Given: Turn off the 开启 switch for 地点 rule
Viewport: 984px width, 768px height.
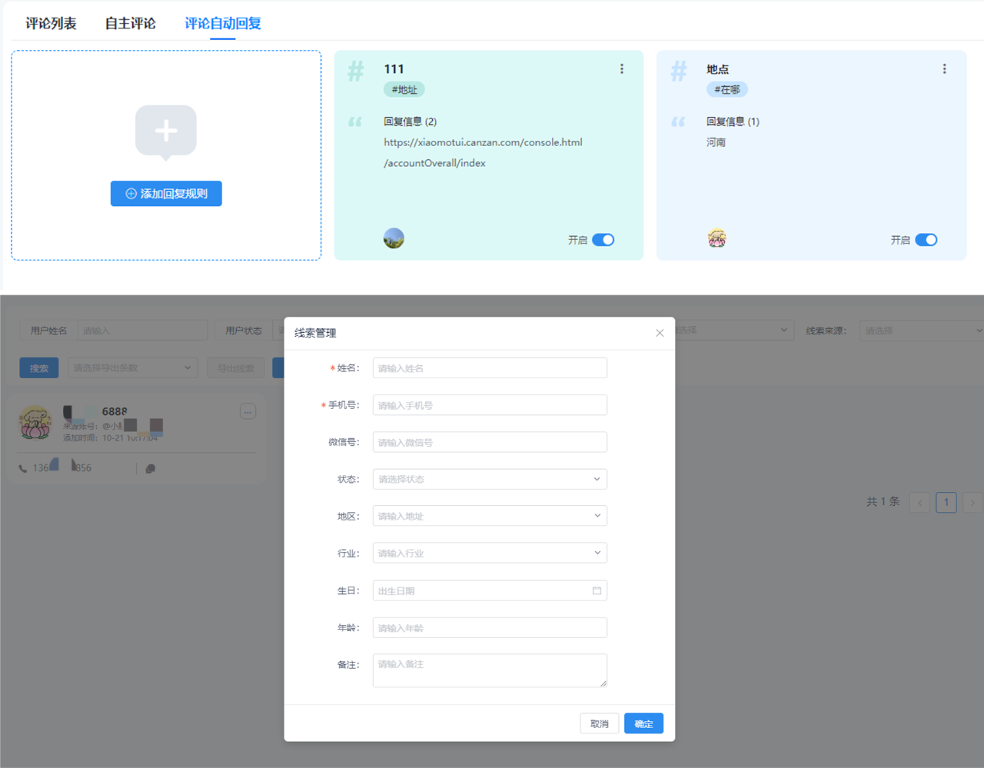Looking at the screenshot, I should pyautogui.click(x=926, y=240).
